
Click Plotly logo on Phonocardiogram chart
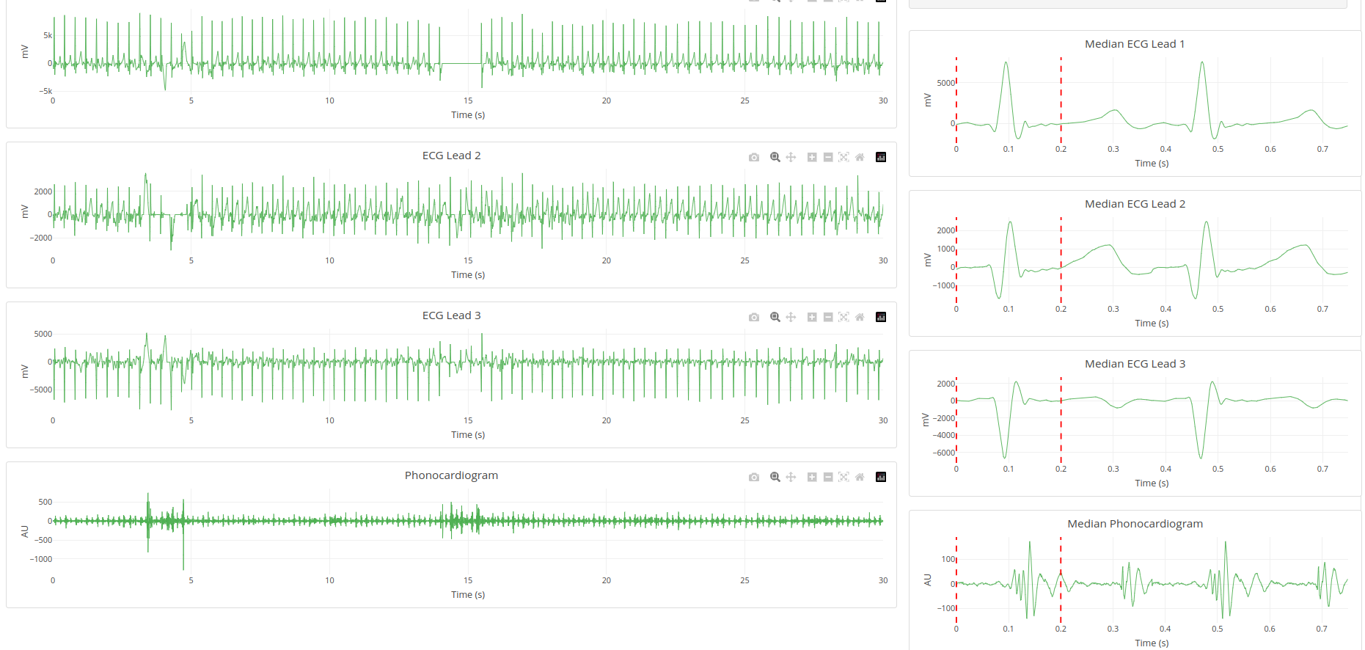click(881, 477)
